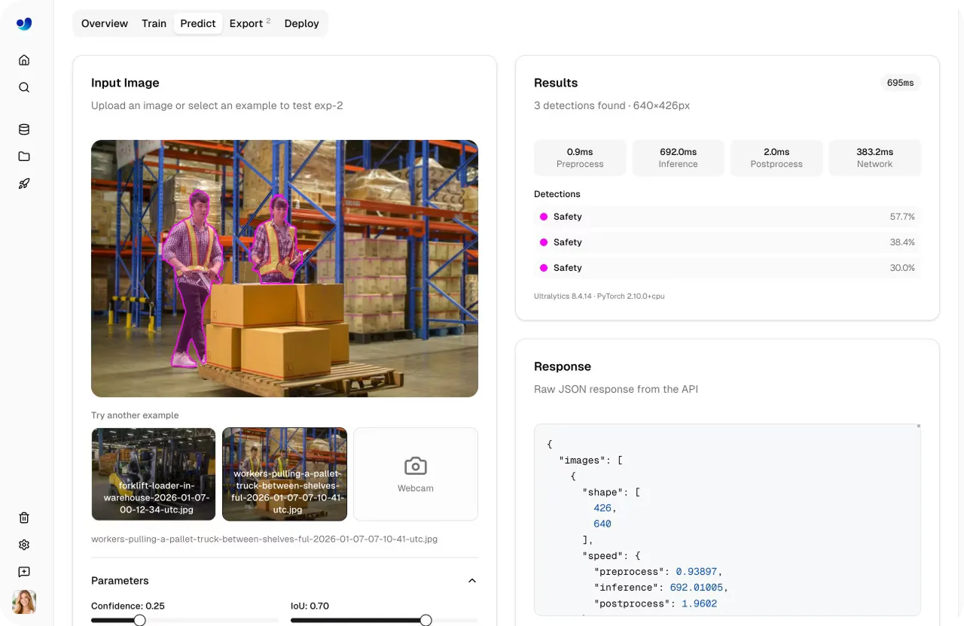Open the Datasets database icon
964x626 pixels.
tap(24, 129)
